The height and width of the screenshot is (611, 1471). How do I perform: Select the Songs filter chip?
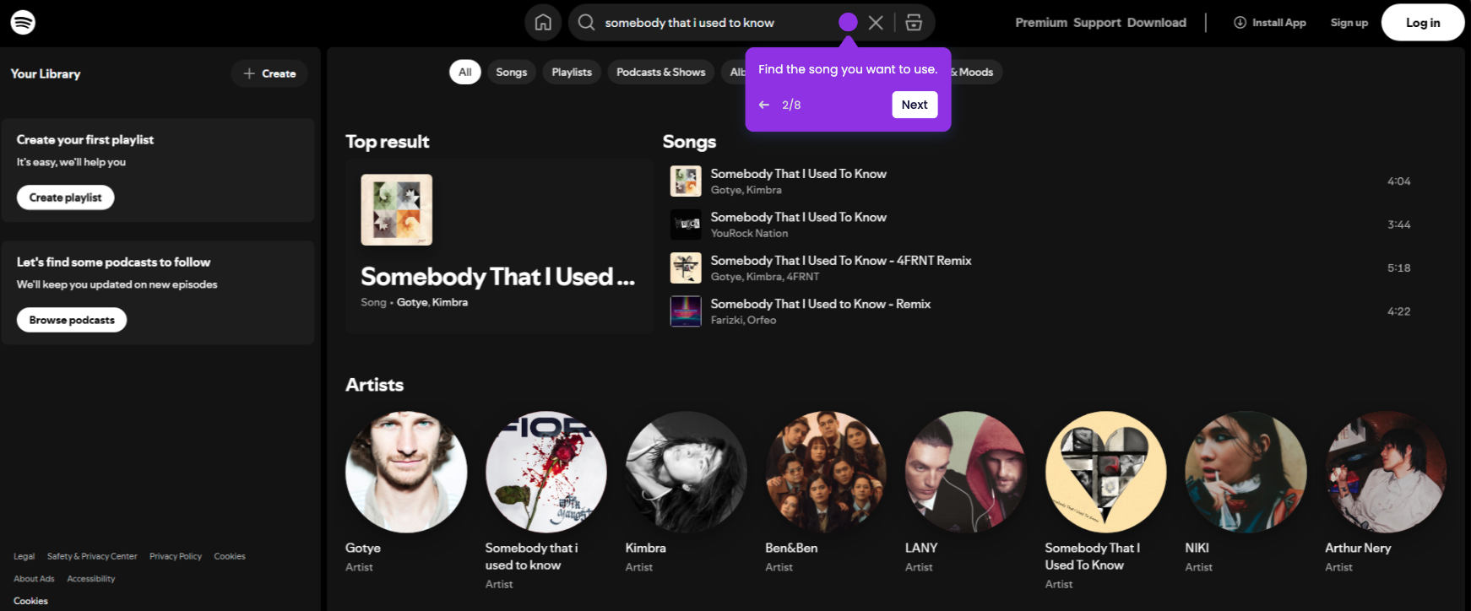click(512, 72)
